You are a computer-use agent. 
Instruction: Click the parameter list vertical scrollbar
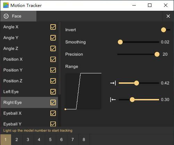pyautogui.click(x=60, y=58)
